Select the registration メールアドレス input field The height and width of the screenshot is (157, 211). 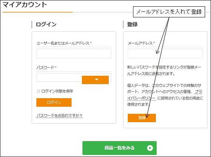(x=165, y=54)
